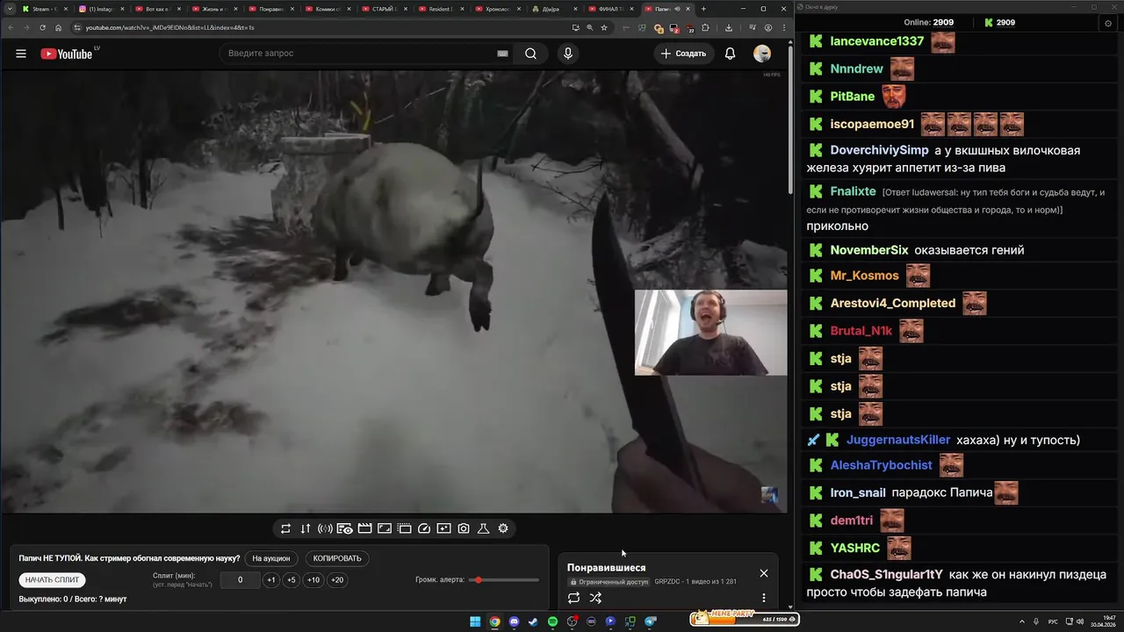Open on-screen keyboard icon in search box
The image size is (1124, 632).
pyautogui.click(x=502, y=54)
